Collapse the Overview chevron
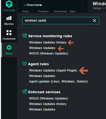 pyautogui.click(x=24, y=5)
